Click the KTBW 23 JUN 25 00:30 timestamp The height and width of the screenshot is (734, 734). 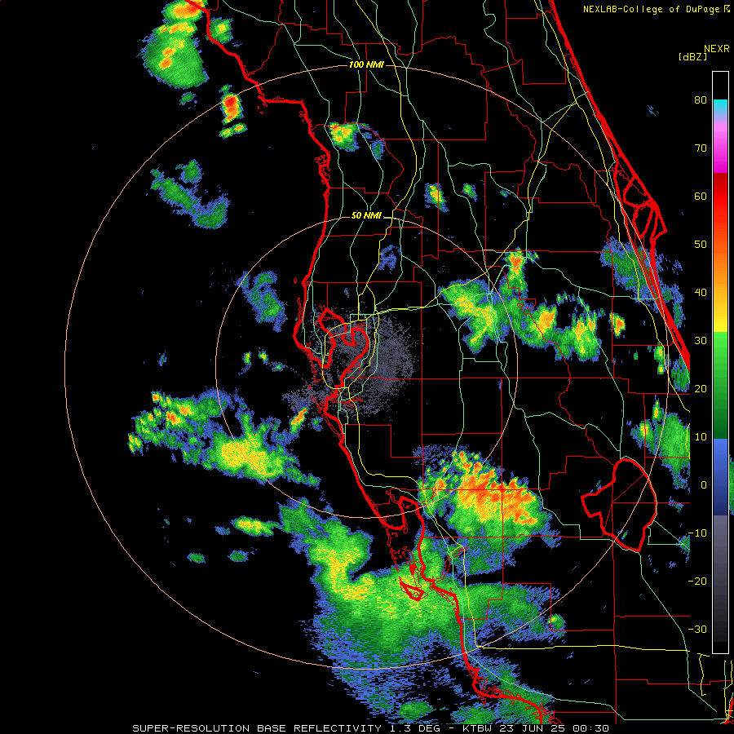[535, 728]
